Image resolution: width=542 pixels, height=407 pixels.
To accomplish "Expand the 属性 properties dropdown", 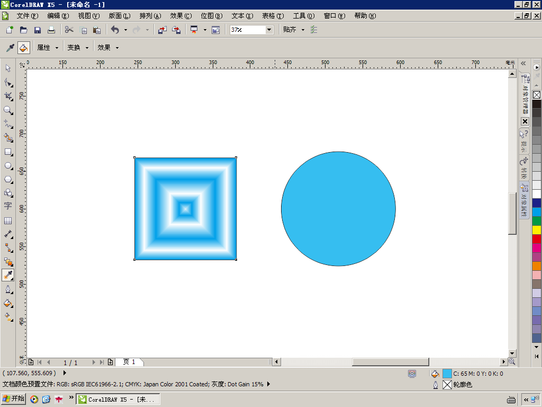I will point(57,48).
